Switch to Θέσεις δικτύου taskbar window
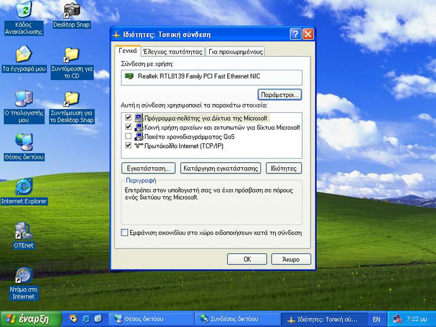This screenshot has width=436, height=327. [152, 319]
